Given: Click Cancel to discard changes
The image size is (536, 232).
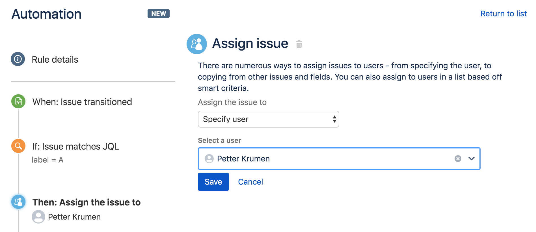Looking at the screenshot, I should point(250,181).
